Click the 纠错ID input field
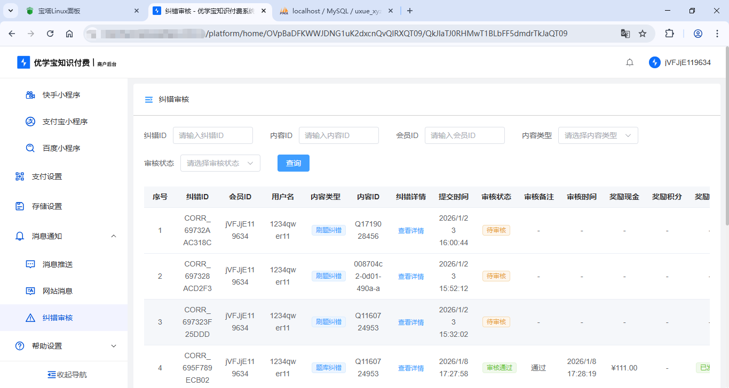The width and height of the screenshot is (729, 388). click(212, 135)
